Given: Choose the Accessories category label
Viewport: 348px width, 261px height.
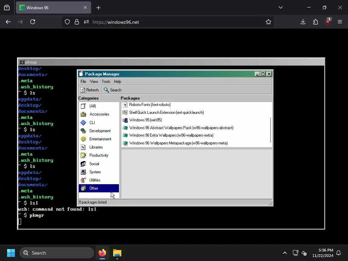Looking at the screenshot, I should [x=99, y=114].
